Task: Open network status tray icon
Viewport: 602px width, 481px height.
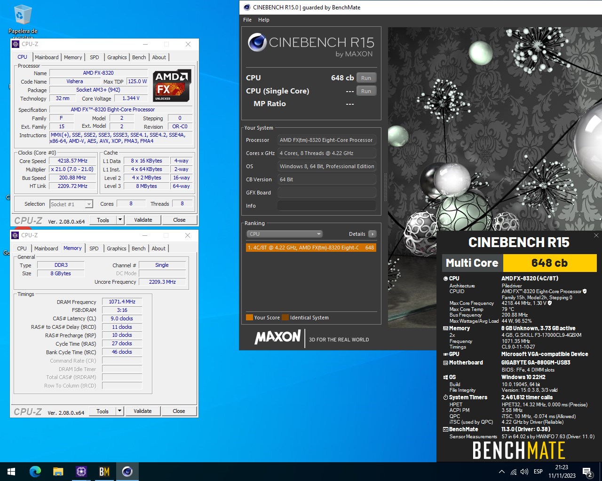Action: click(514, 472)
